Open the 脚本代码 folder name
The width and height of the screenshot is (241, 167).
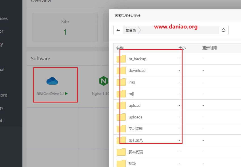pyautogui.click(x=136, y=152)
